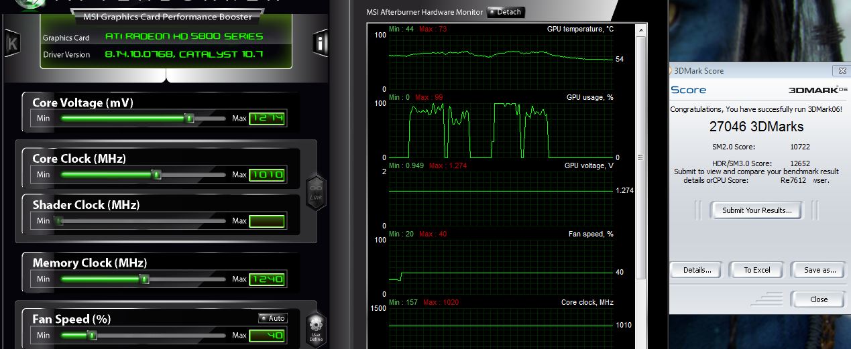The image size is (851, 349).
Task: Toggle the clock Link button
Action: tap(317, 193)
